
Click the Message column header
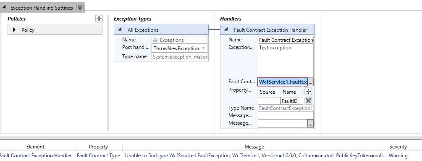point(254,147)
